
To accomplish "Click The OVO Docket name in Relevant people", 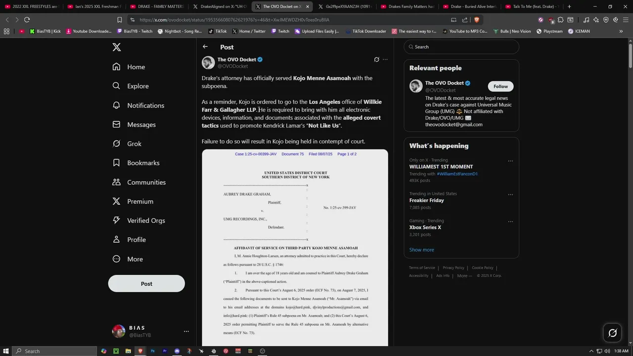I will (445, 83).
